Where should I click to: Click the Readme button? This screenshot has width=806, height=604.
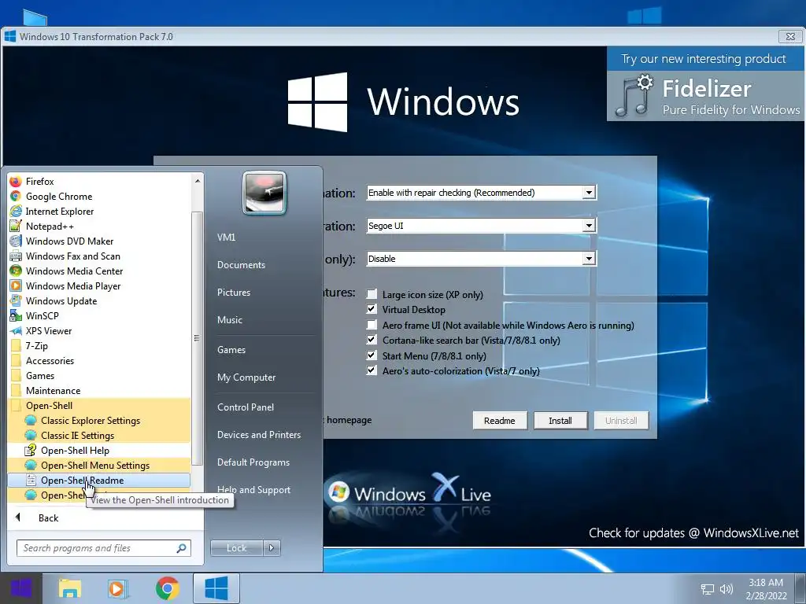point(500,421)
